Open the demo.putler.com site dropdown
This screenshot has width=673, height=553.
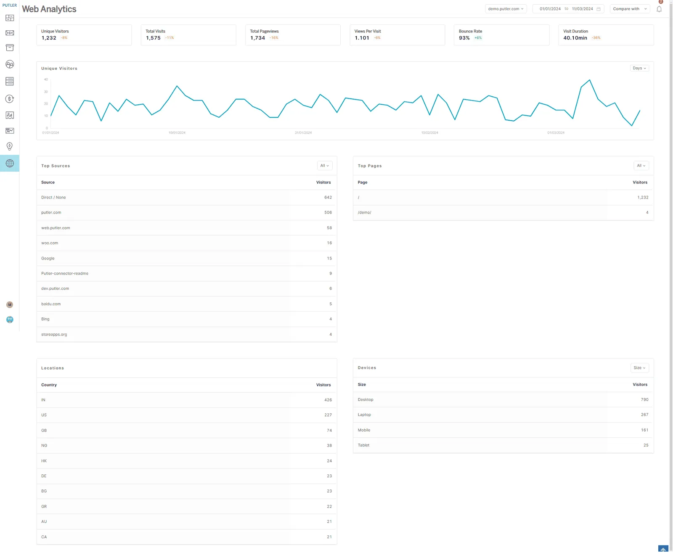click(506, 9)
